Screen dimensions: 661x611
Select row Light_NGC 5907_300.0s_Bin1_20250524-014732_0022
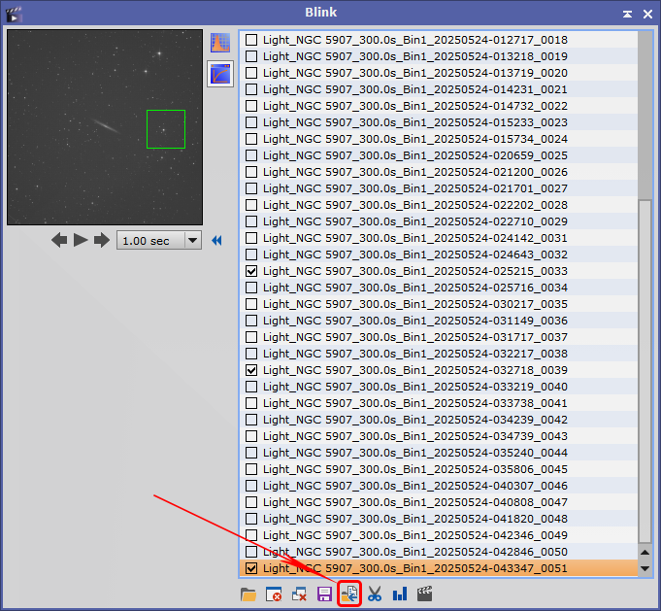click(439, 106)
